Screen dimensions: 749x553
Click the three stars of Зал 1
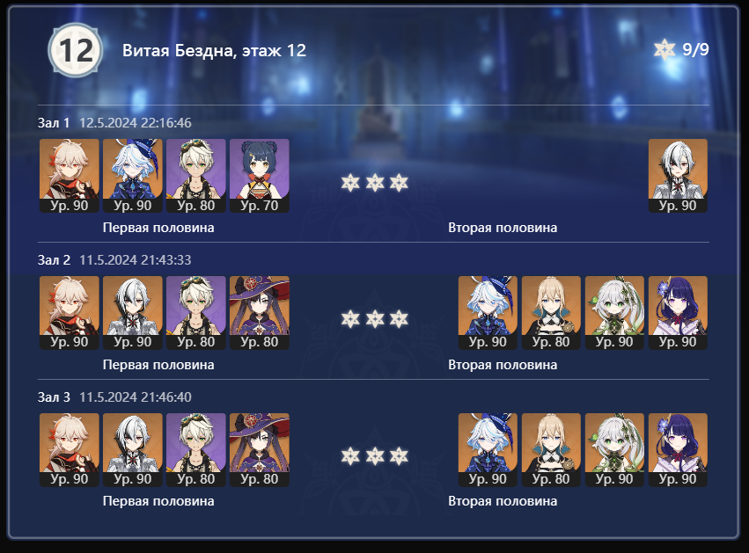pyautogui.click(x=375, y=182)
